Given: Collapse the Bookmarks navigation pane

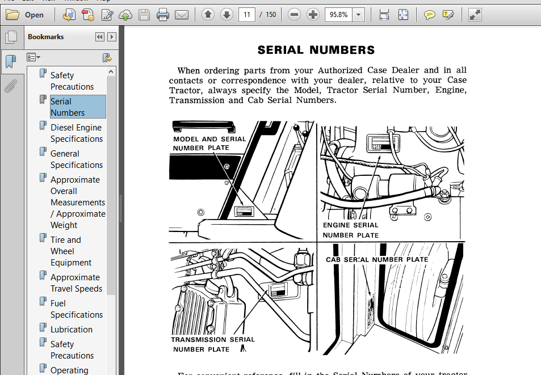Looking at the screenshot, I should (100, 37).
